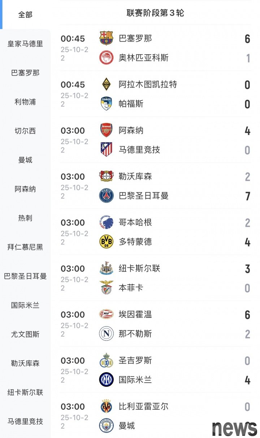
Task: Click the 勒沃库森 team name
Action: pos(135,176)
